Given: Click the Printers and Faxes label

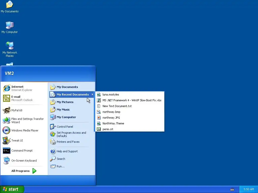Looking at the screenshot, I should coord(68,142).
